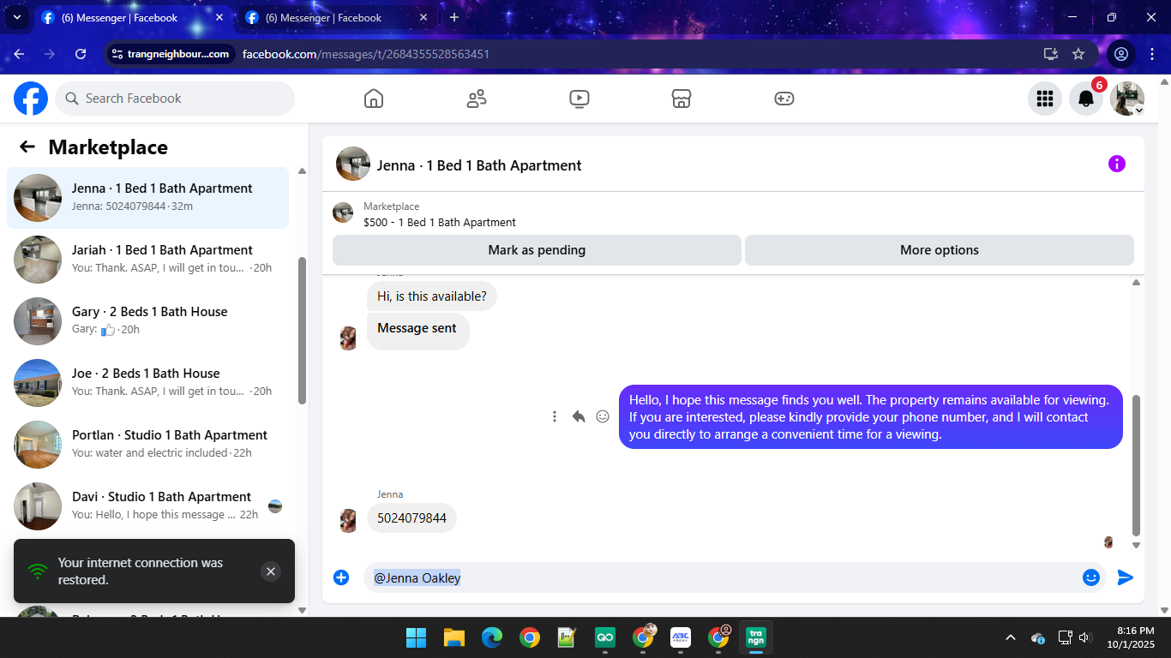1171x658 pixels.
Task: Open Davi · Studio 1 Bath Apartment conversation
Action: tap(147, 506)
